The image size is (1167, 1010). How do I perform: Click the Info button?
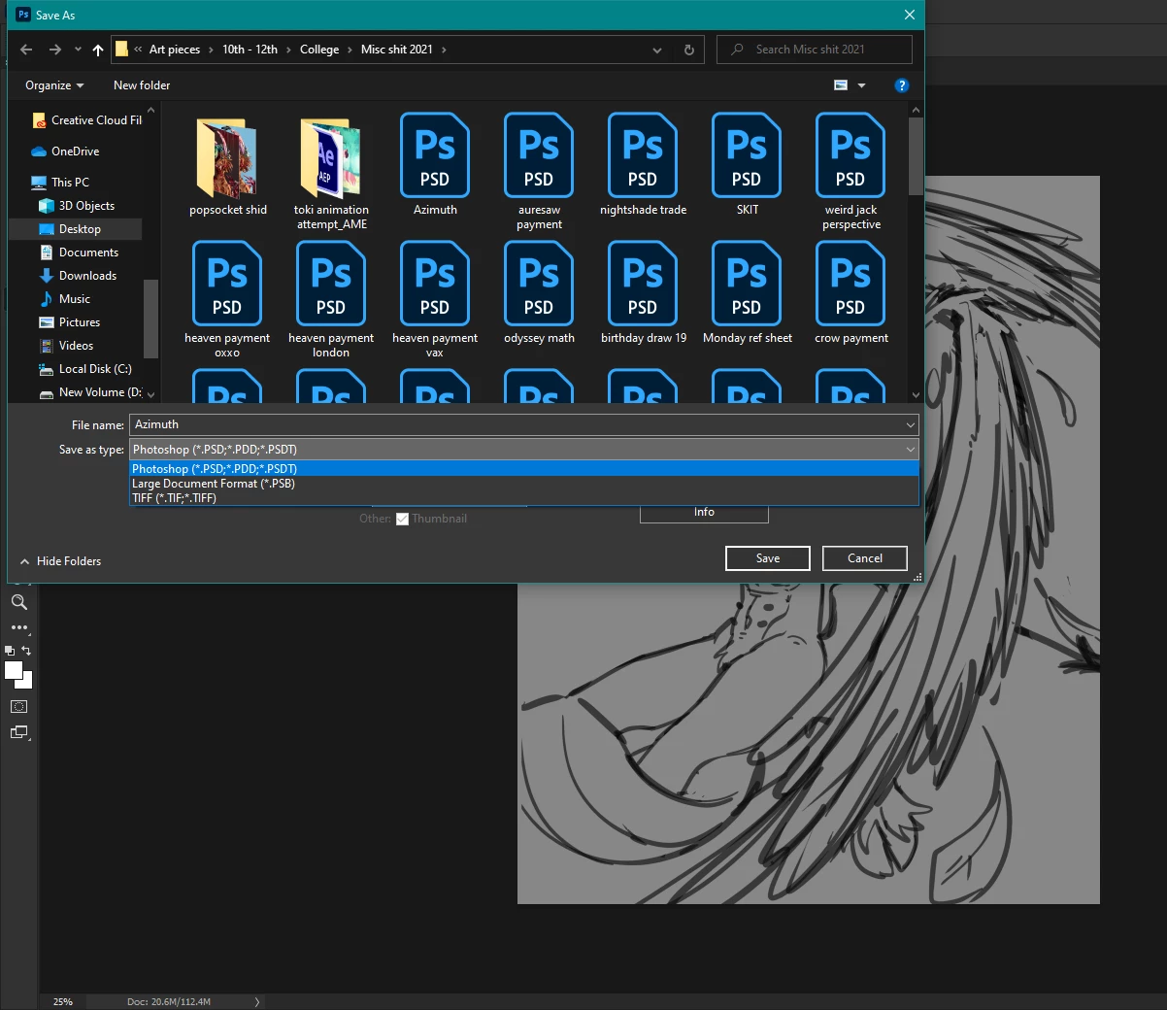[704, 514]
